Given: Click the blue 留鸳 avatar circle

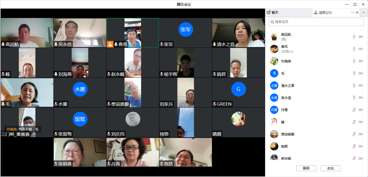Looking at the screenshot, I should [x=80, y=119].
